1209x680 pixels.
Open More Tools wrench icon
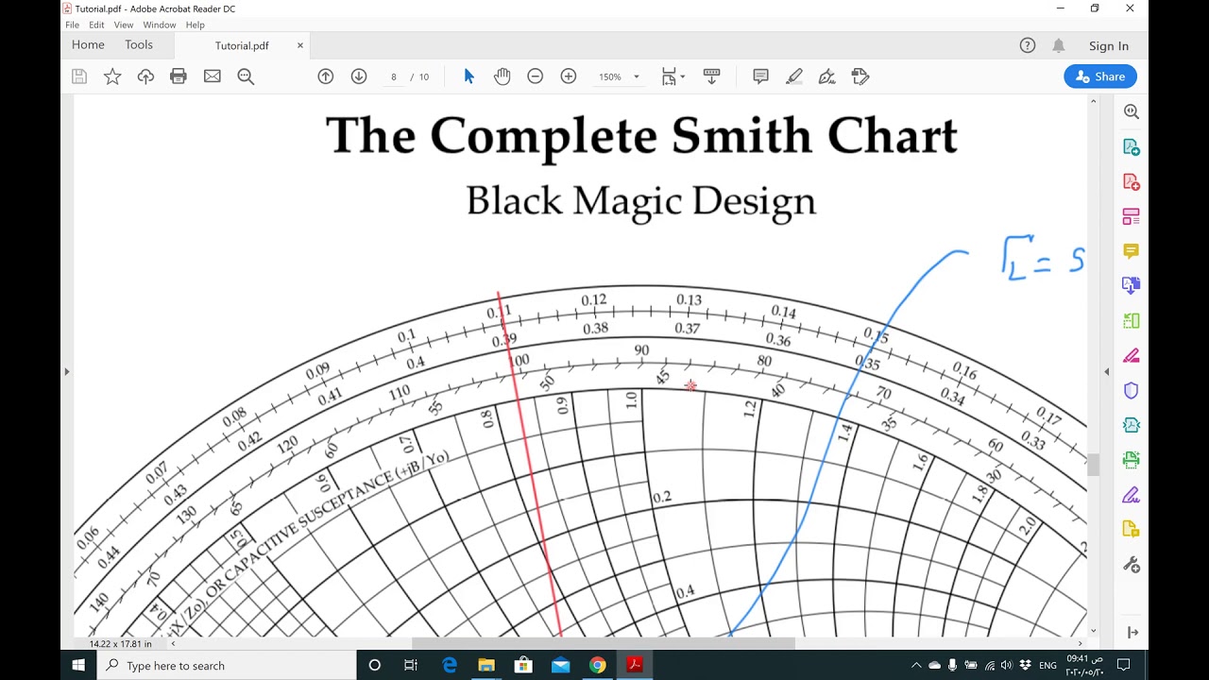coord(1131,565)
